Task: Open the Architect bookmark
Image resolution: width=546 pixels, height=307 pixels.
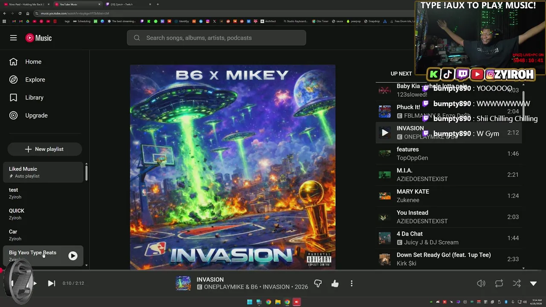Action: pyautogui.click(x=268, y=21)
